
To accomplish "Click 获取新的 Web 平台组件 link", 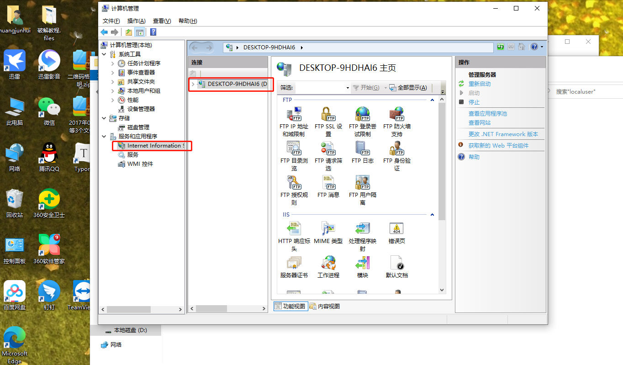I will click(x=498, y=145).
